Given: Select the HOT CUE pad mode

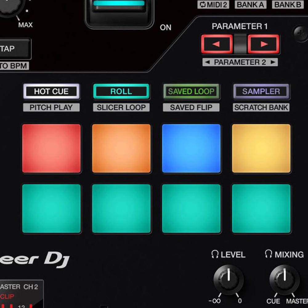Looking at the screenshot, I should [x=51, y=91].
